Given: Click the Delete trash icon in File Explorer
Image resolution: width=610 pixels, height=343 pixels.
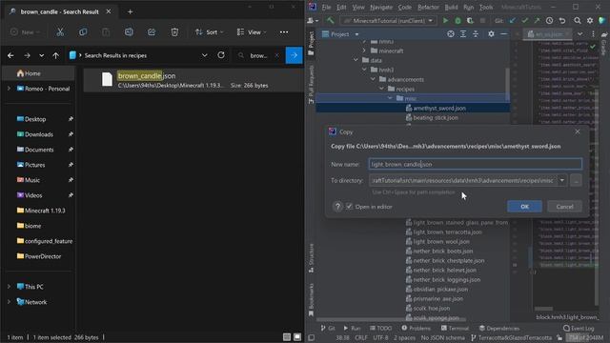Looking at the screenshot, I should point(174,31).
